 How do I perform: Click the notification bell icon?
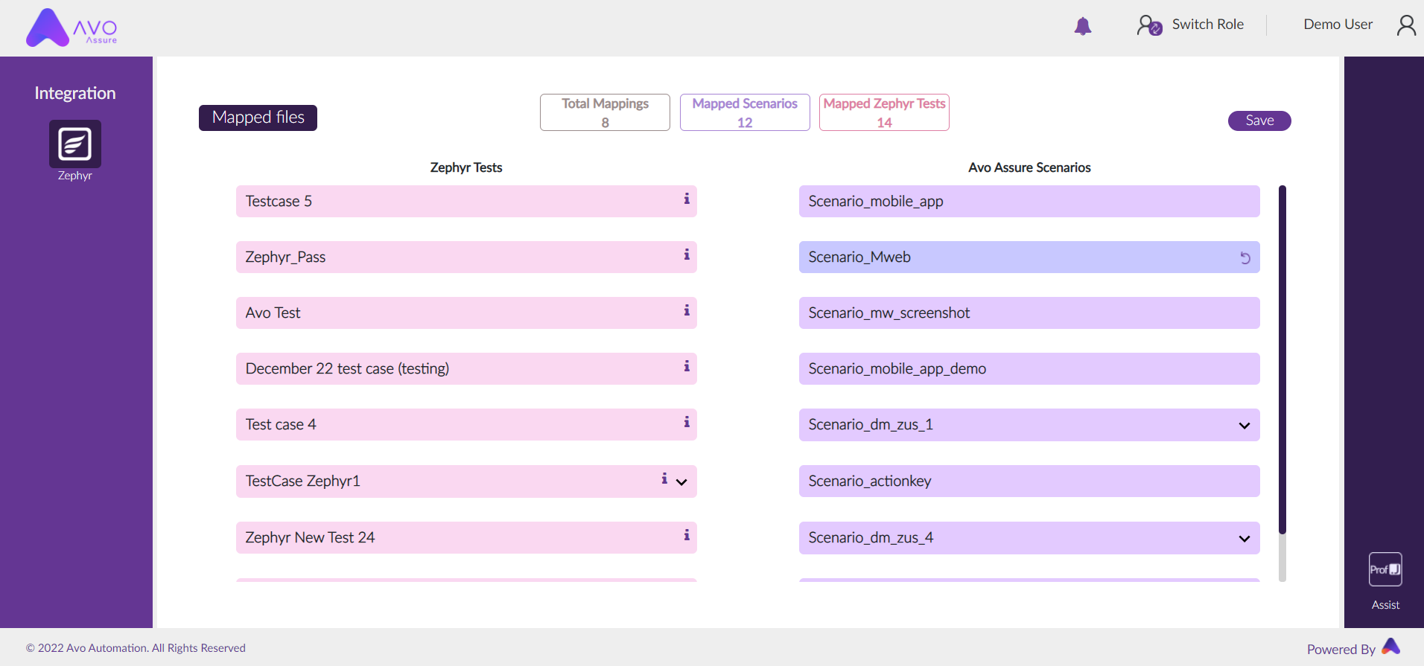[x=1083, y=26]
